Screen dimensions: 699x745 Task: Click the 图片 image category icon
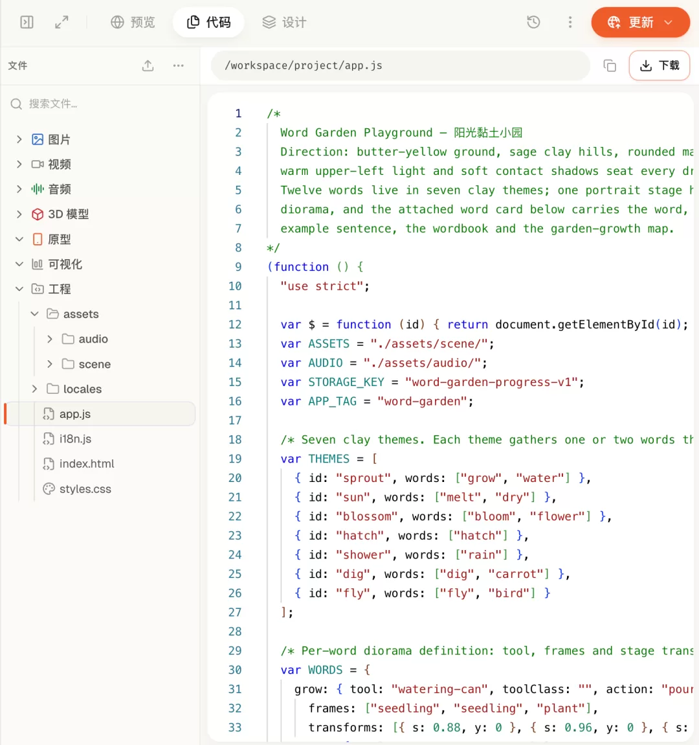[38, 139]
